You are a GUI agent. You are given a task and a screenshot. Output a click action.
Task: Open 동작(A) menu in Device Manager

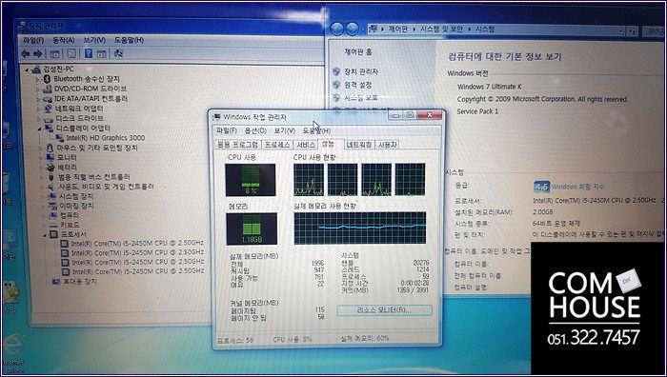(64, 40)
